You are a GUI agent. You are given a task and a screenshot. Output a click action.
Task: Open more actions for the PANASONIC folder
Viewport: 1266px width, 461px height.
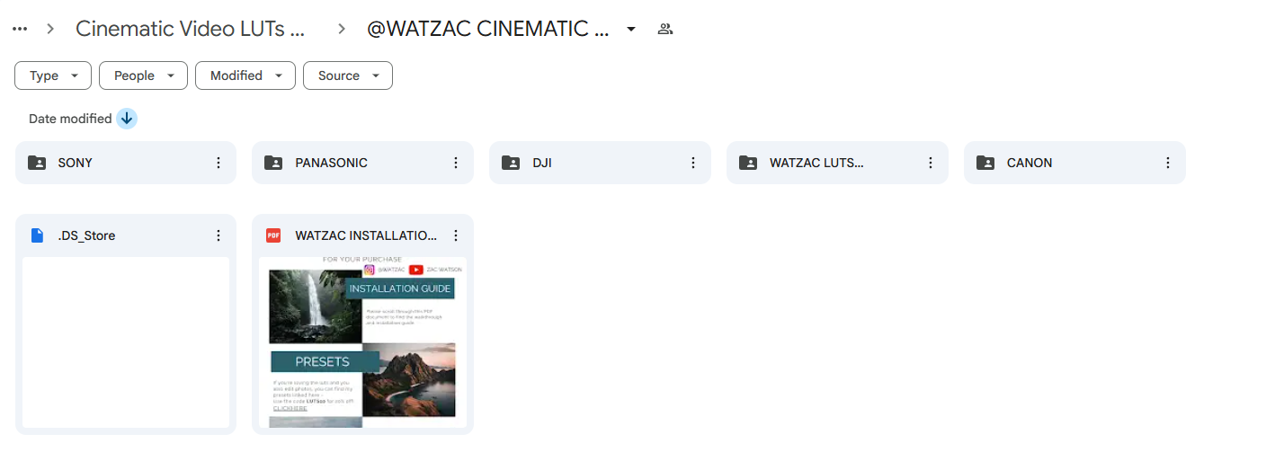[456, 163]
